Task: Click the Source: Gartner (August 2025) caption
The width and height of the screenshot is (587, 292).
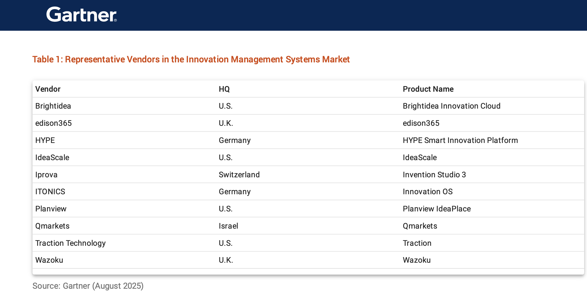Action: tap(88, 286)
